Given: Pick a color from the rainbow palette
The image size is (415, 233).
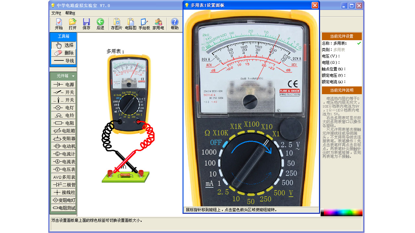Looking at the screenshot, I should click(x=341, y=213).
